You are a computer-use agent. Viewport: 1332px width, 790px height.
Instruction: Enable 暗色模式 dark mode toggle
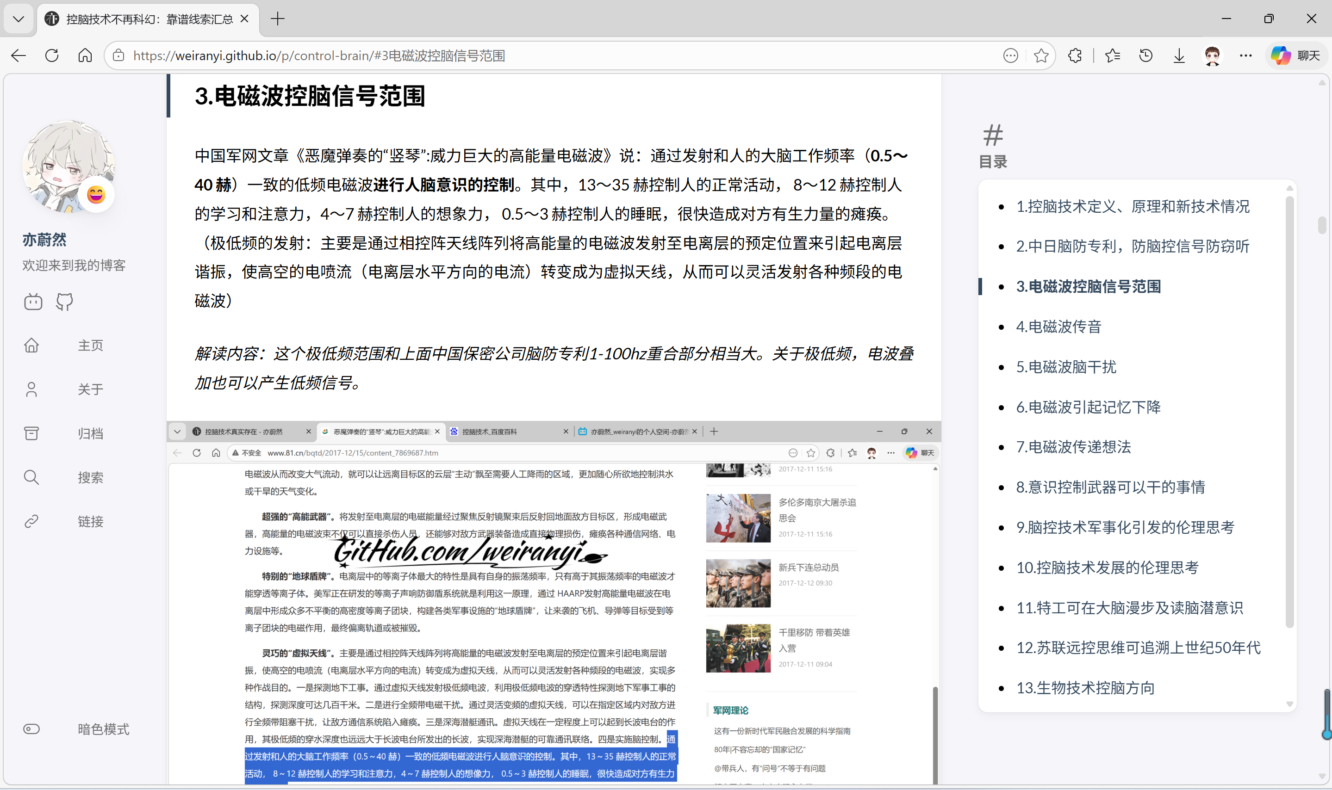click(x=31, y=729)
